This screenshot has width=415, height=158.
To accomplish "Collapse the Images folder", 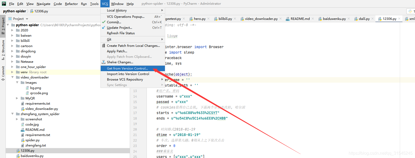I will (17, 83).
